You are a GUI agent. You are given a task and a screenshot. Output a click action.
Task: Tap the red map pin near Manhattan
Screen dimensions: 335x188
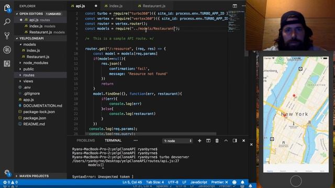point(294,96)
